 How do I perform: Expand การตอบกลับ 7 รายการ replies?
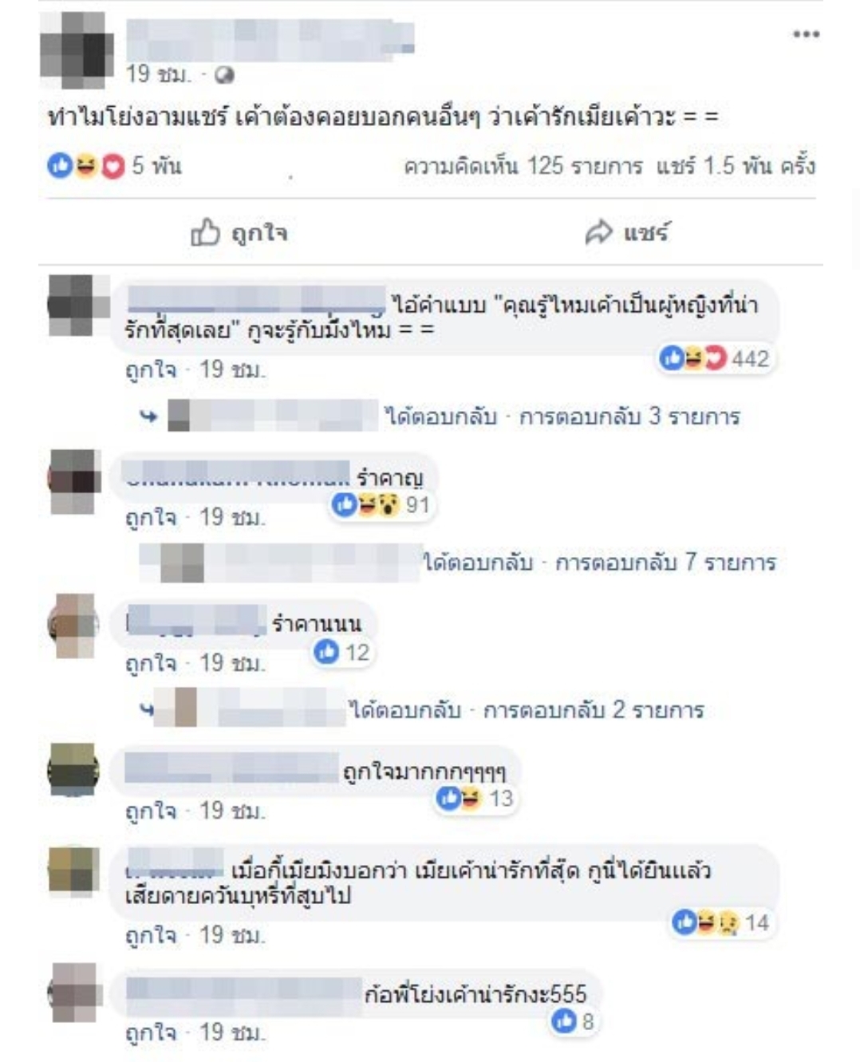665,563
